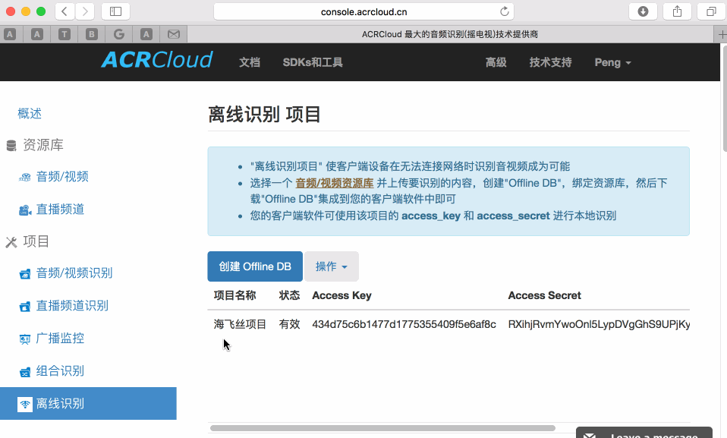Select 离线识别 in the sidebar
The image size is (727, 438).
click(88, 404)
